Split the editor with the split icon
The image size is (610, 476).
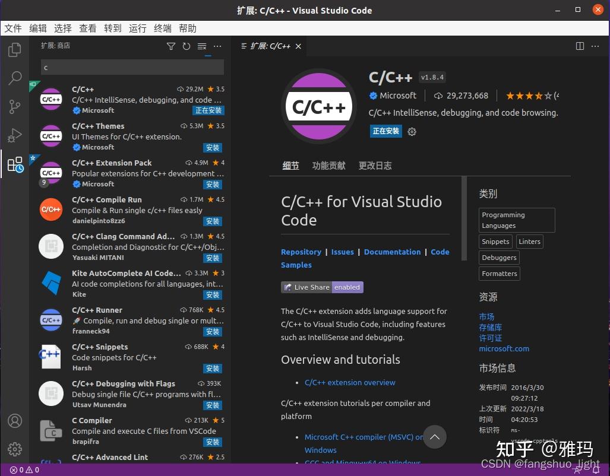580,46
